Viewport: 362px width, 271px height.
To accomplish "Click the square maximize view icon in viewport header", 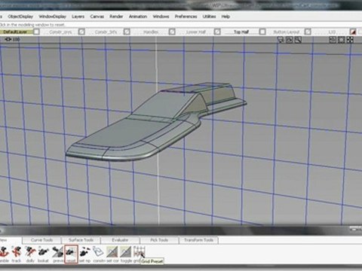I will click(341, 40).
